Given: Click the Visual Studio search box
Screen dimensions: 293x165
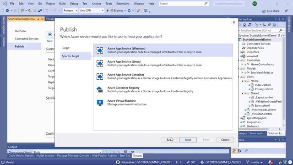Looking at the screenshot, I should [x=184, y=4].
